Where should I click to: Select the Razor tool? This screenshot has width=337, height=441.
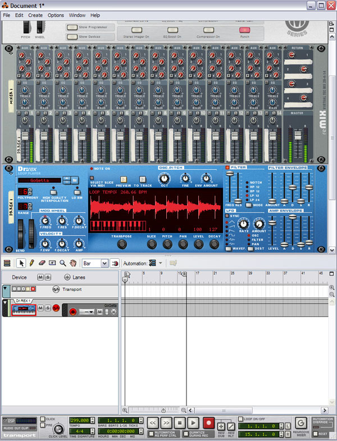(x=52, y=263)
